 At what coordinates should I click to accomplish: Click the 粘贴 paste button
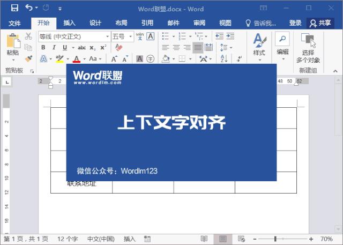(x=13, y=47)
